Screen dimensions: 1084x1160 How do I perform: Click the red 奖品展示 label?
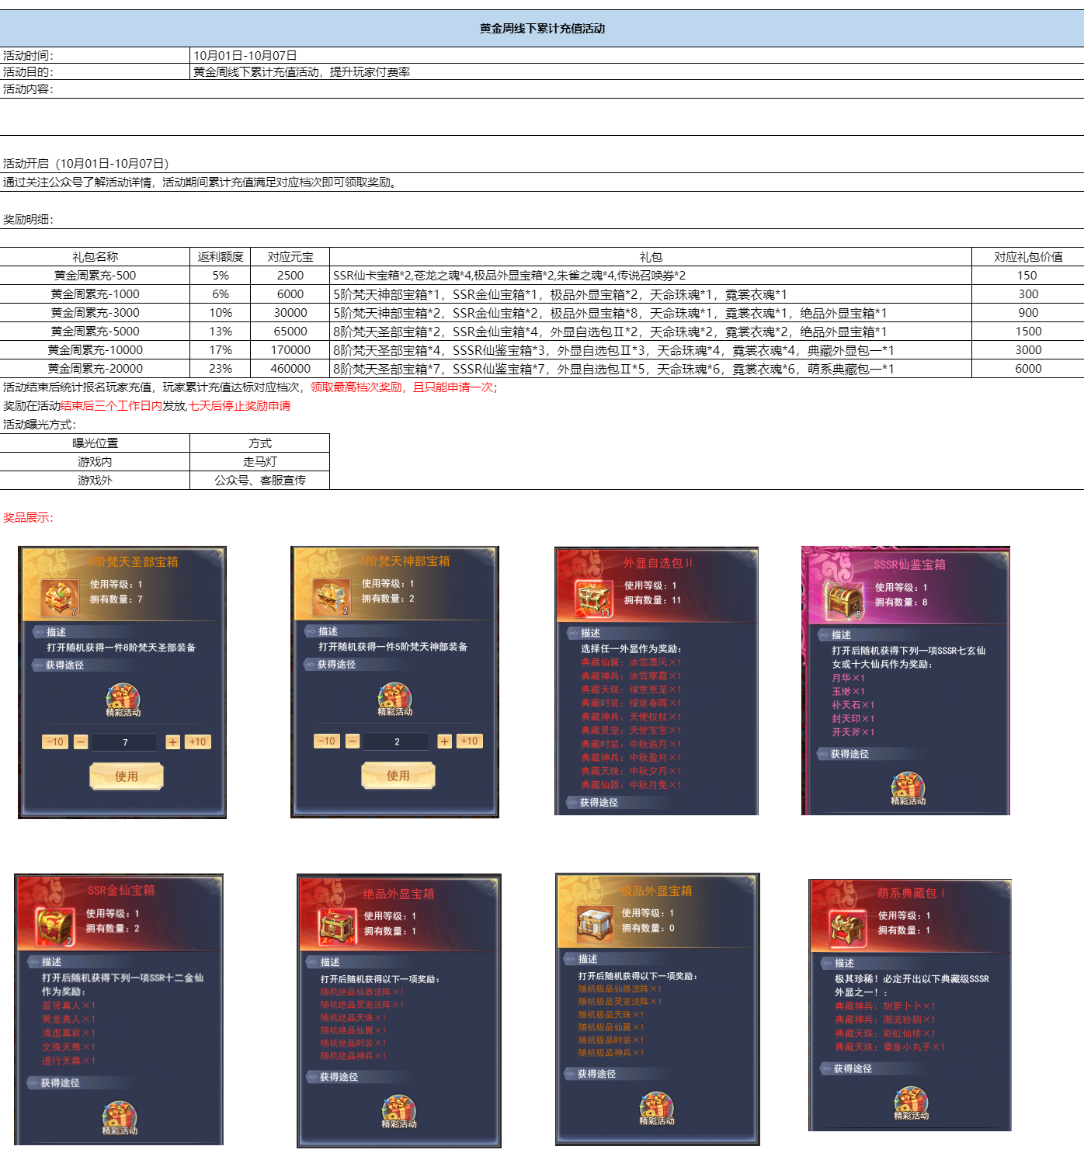28,517
